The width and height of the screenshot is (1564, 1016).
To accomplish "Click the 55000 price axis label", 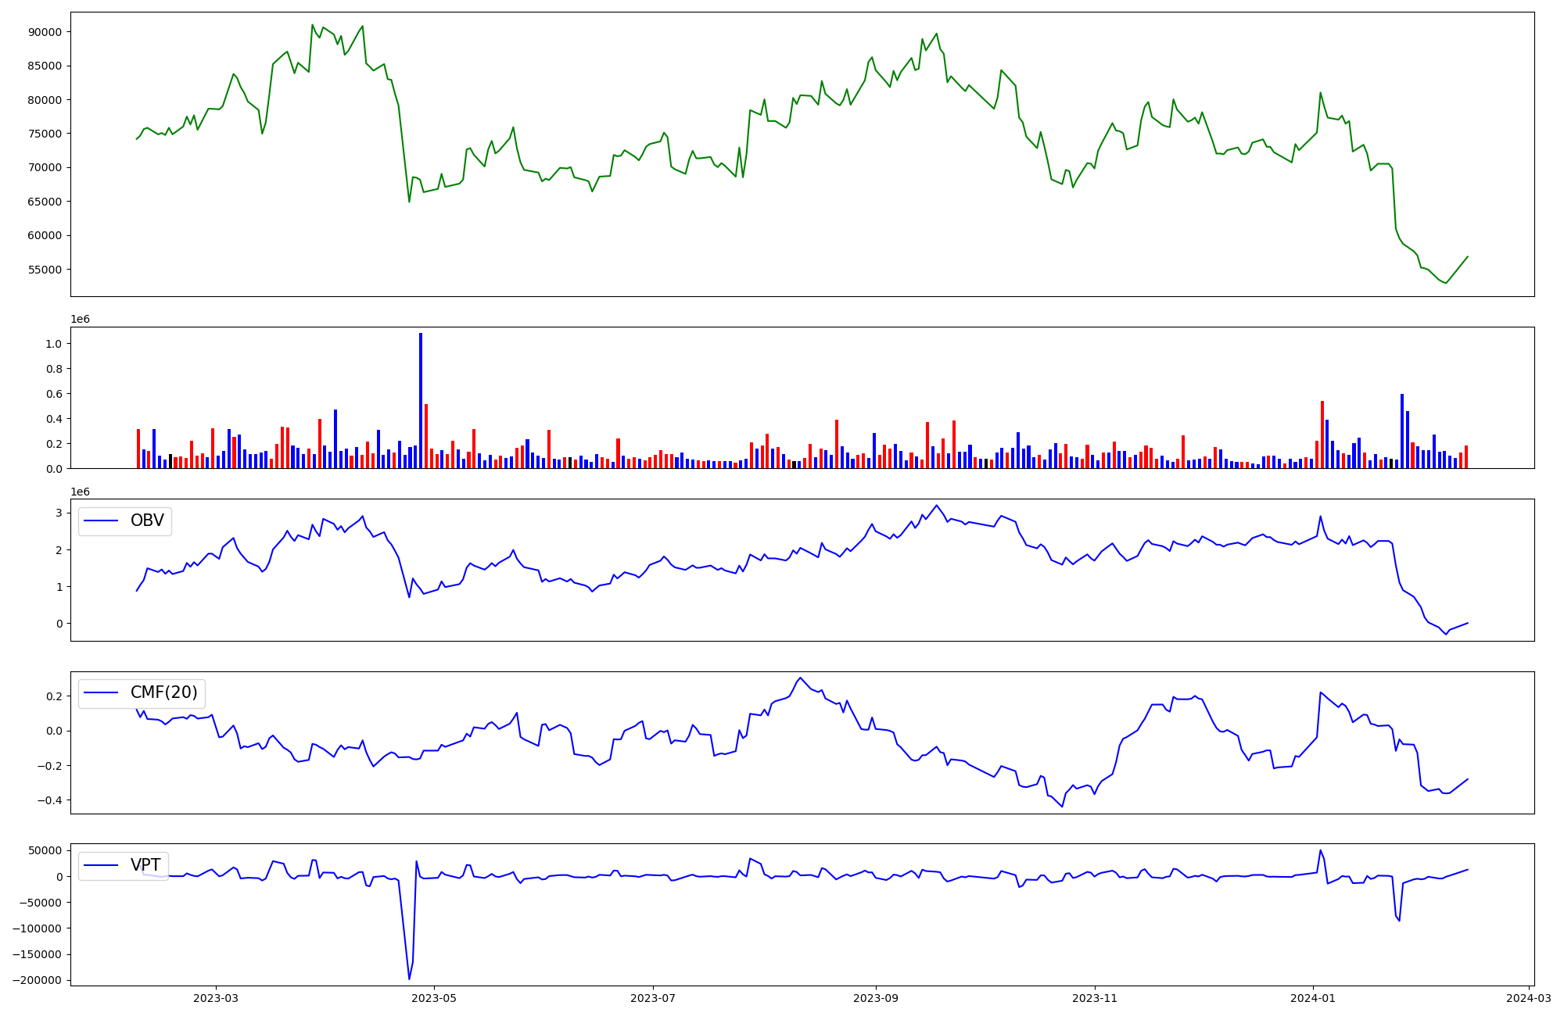I will 45,270.
